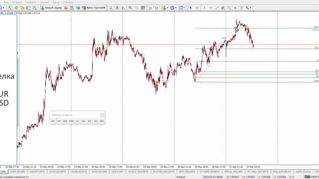Draw a horizontal line tool
Screen dimensions: 319x179
coord(210,8)
